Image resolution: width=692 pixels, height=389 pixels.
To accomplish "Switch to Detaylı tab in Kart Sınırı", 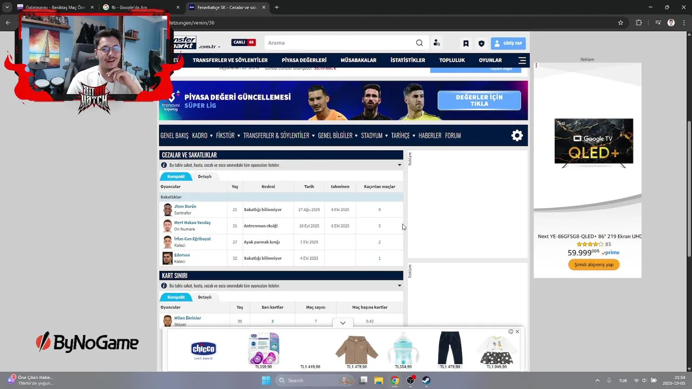I will pos(205,297).
